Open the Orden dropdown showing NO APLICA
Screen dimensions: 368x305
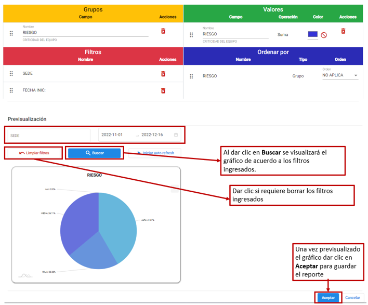tap(340, 75)
